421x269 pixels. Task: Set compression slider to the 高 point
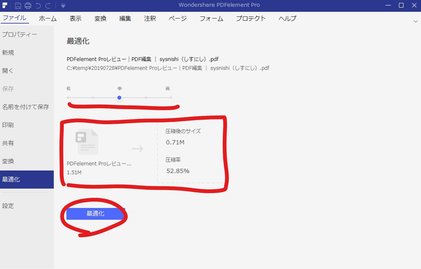coord(171,98)
